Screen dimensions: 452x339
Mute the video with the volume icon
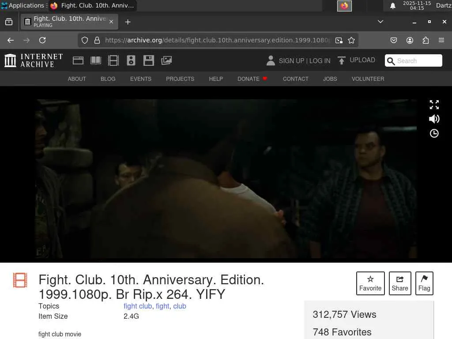pos(434,119)
